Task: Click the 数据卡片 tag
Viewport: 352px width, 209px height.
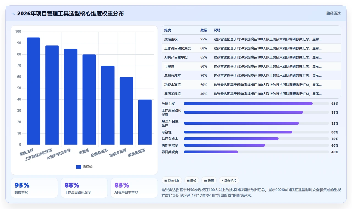Action: (x=229, y=180)
